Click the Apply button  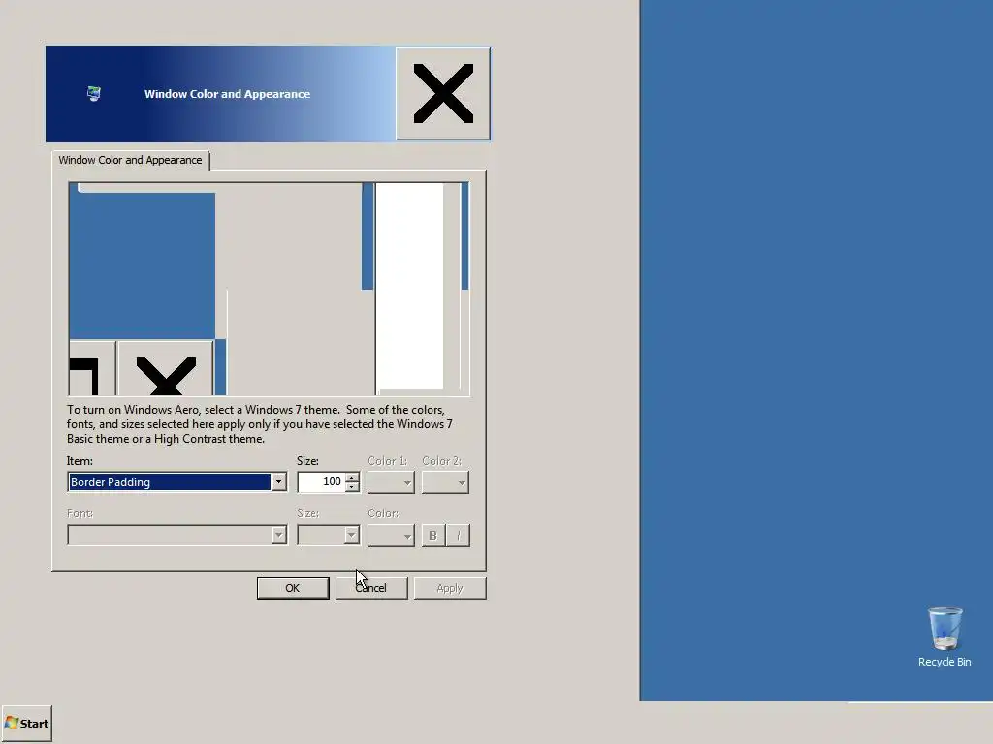[x=450, y=588]
